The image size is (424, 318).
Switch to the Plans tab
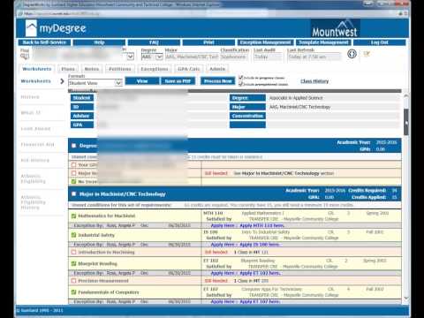click(68, 69)
